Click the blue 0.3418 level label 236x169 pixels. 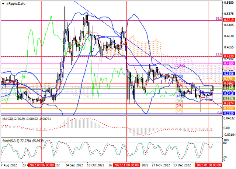click(229, 94)
